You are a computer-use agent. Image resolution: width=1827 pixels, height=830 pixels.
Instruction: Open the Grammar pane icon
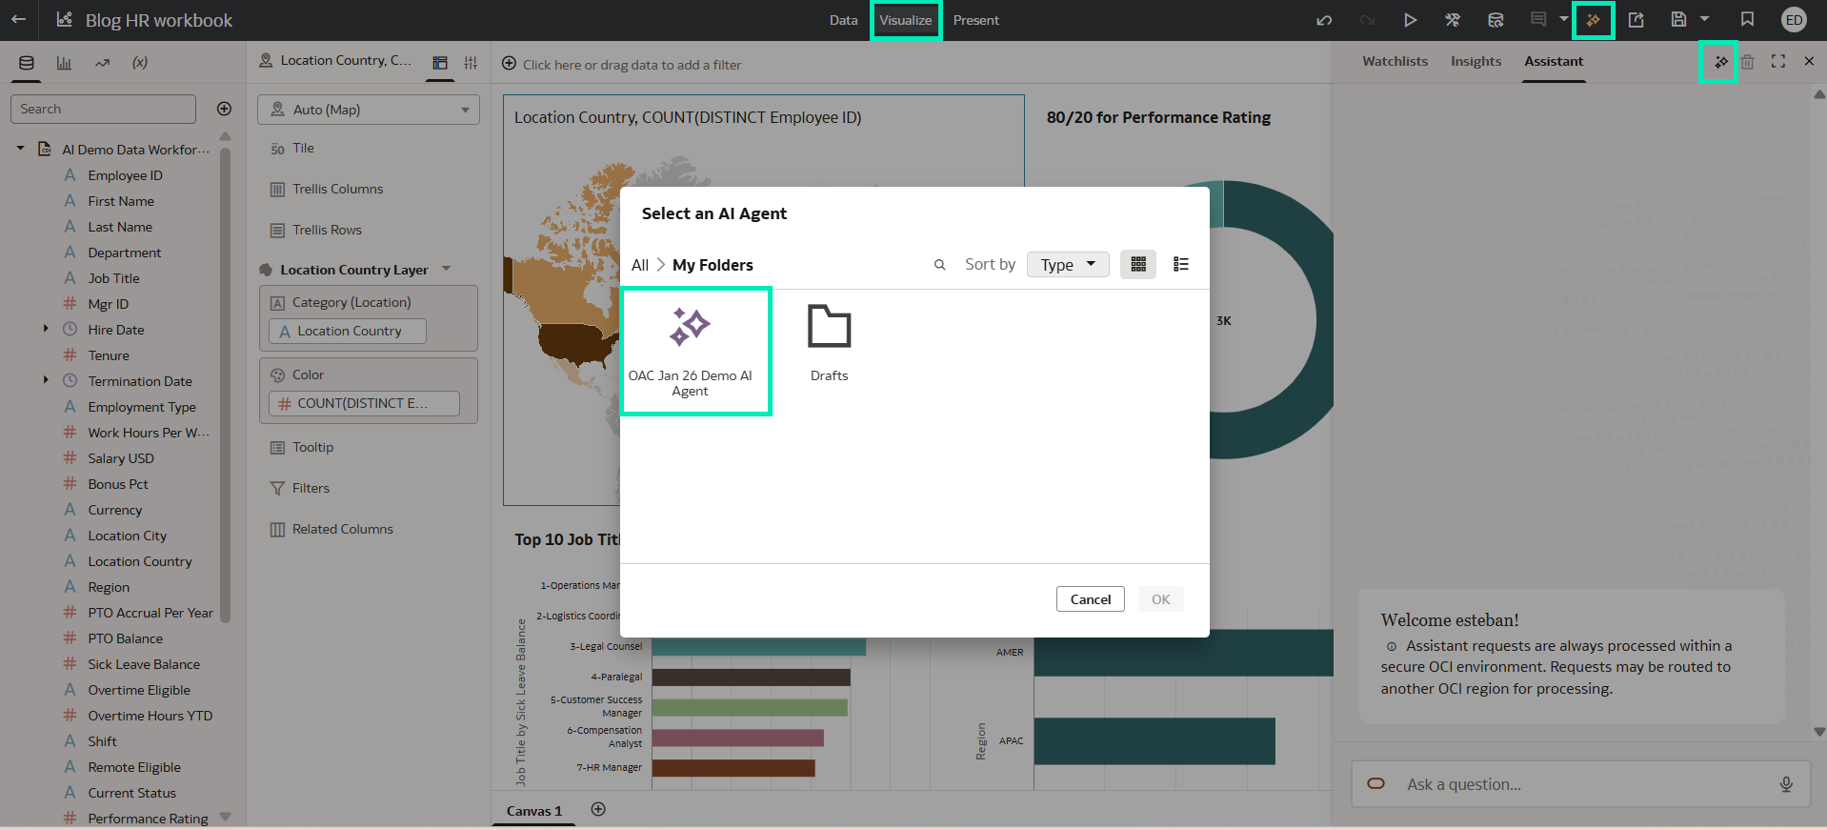[440, 63]
